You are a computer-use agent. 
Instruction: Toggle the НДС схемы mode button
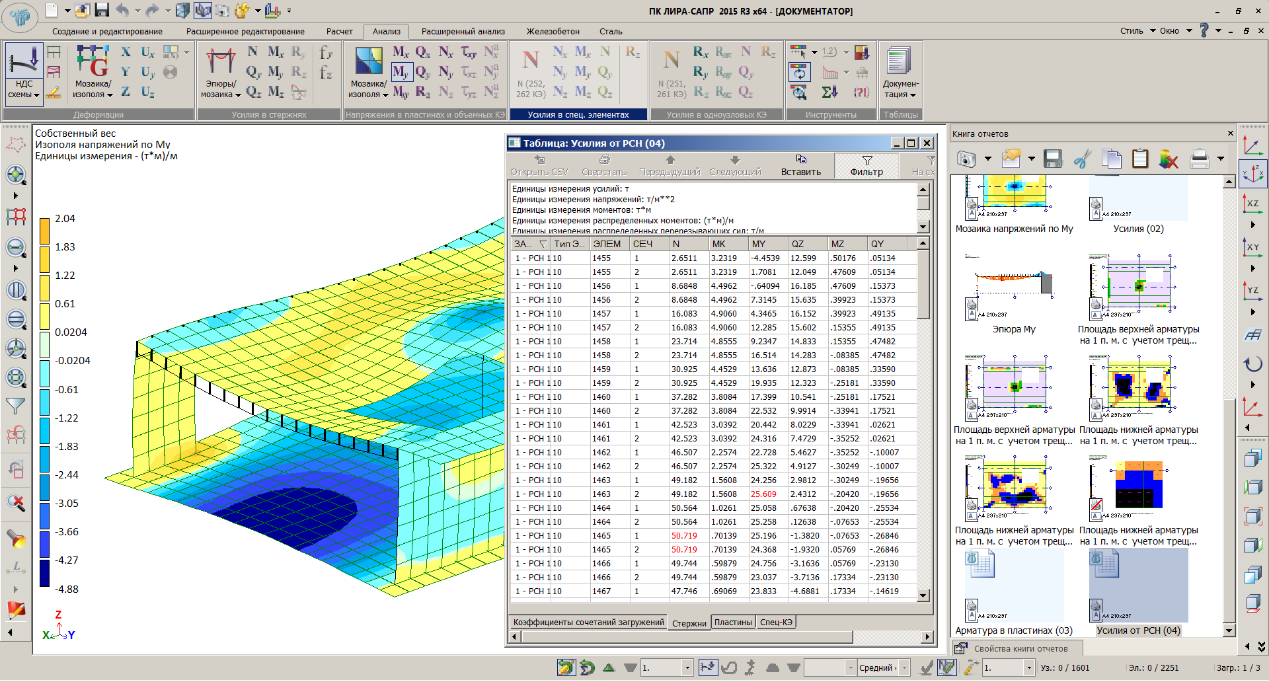(x=24, y=62)
